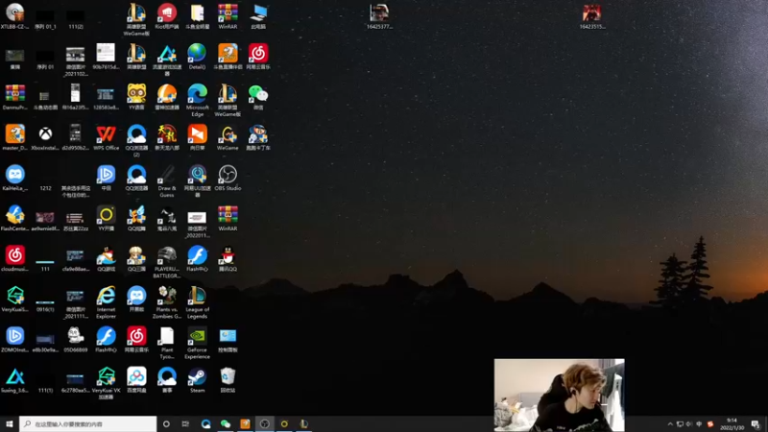The image size is (768, 432).
Task: Select the Plant Tycoon file icon
Action: click(x=166, y=343)
